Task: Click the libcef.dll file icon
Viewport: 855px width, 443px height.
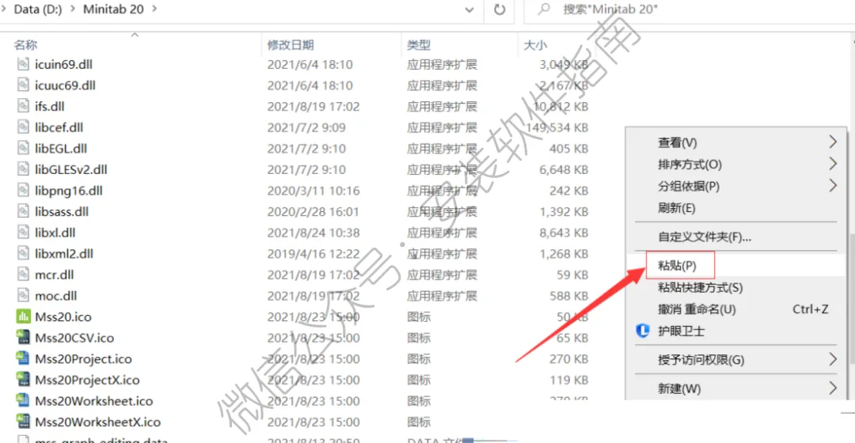Action: coord(23,127)
